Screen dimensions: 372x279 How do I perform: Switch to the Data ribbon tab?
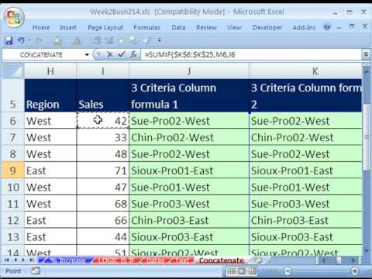tap(178, 27)
